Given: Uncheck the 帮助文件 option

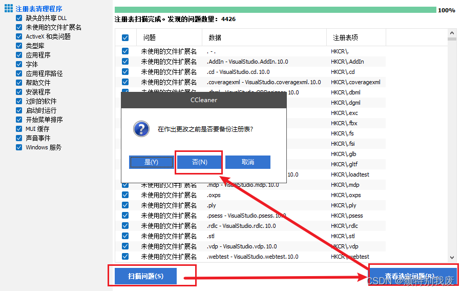Looking at the screenshot, I should pyautogui.click(x=19, y=82).
